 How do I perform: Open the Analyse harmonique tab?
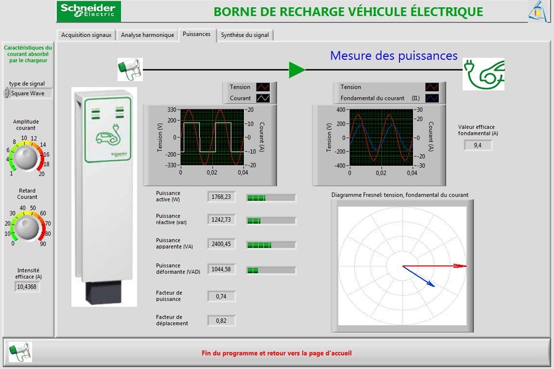pos(147,35)
